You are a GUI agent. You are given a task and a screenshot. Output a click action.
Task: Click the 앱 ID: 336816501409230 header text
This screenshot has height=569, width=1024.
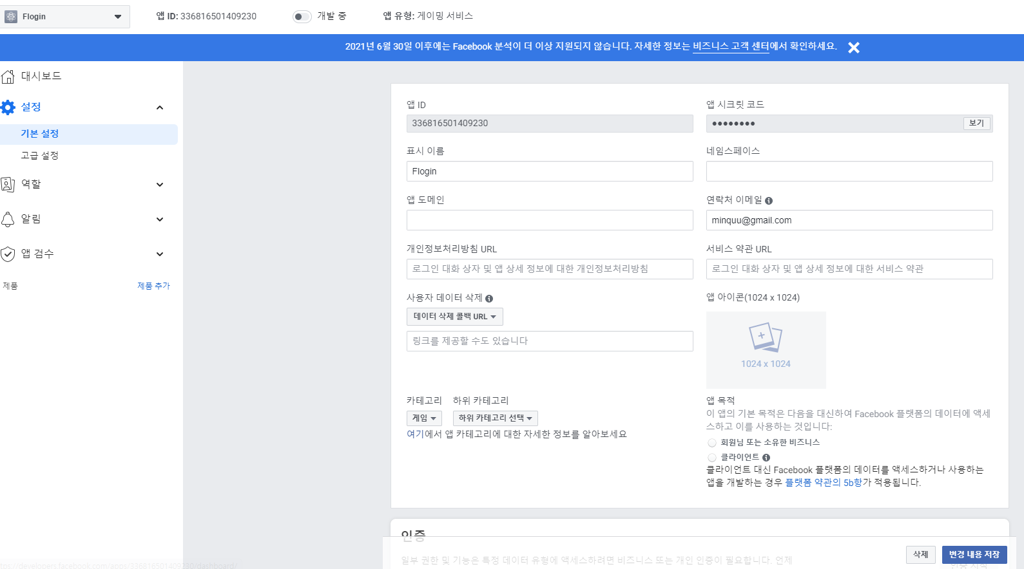coord(206,16)
